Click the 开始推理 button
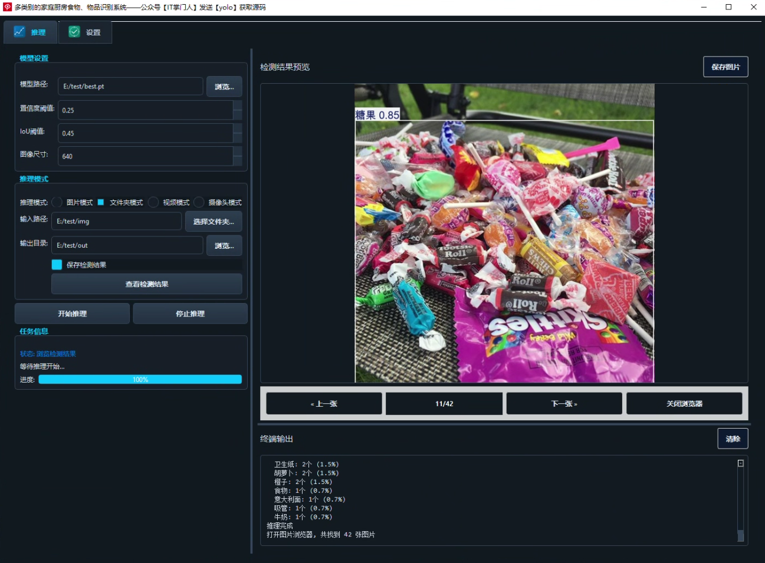This screenshot has width=765, height=563. coord(72,314)
